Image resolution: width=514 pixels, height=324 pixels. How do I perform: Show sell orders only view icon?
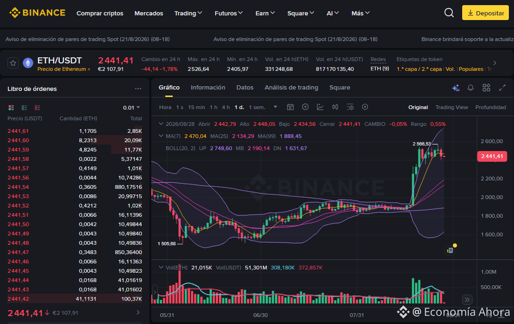[x=37, y=108]
